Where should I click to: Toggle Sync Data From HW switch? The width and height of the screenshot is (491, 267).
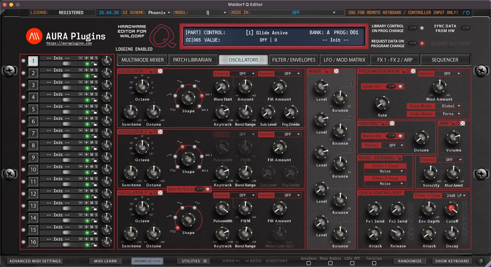click(x=465, y=28)
